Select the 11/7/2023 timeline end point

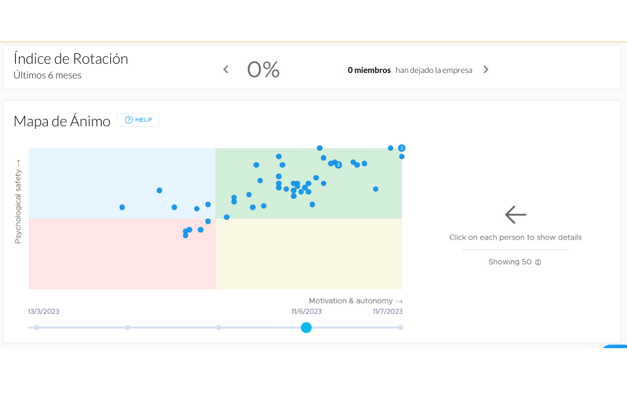(400, 328)
